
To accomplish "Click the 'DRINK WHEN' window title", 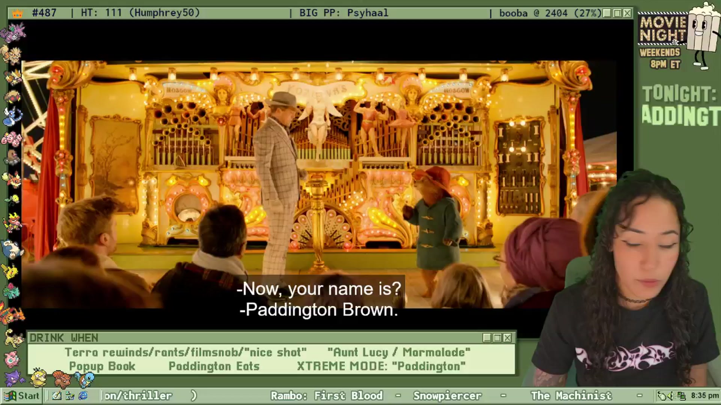I will 64,338.
